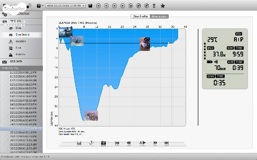257x160 pixels.
Task: Click the anchor icon below the graph
Action: click(x=91, y=143)
